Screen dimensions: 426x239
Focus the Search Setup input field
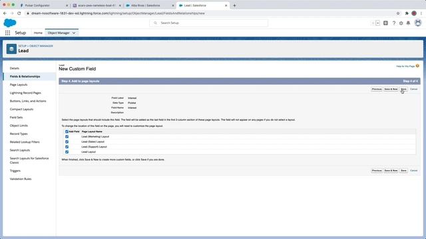click(208, 23)
